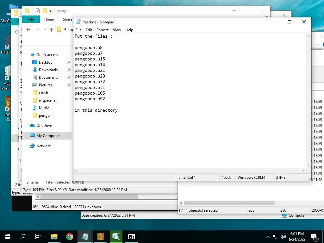324x243 pixels.
Task: Select Network in the navigation pane
Action: pyautogui.click(x=43, y=146)
